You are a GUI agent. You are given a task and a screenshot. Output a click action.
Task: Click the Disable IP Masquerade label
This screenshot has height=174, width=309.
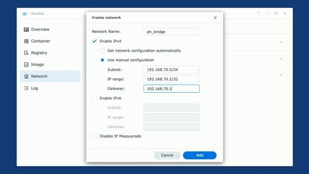(120, 136)
